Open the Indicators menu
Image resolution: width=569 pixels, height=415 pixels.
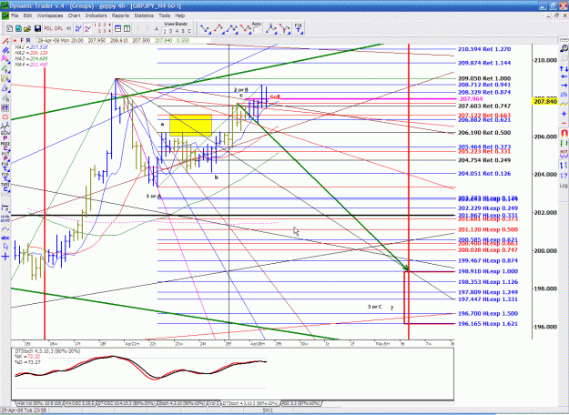[97, 15]
